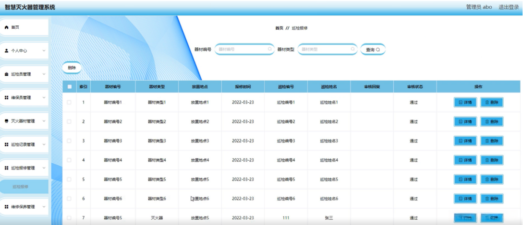Select the 巡检报修 submenu item
Screen dimensions: 523x225
[x=24, y=187]
